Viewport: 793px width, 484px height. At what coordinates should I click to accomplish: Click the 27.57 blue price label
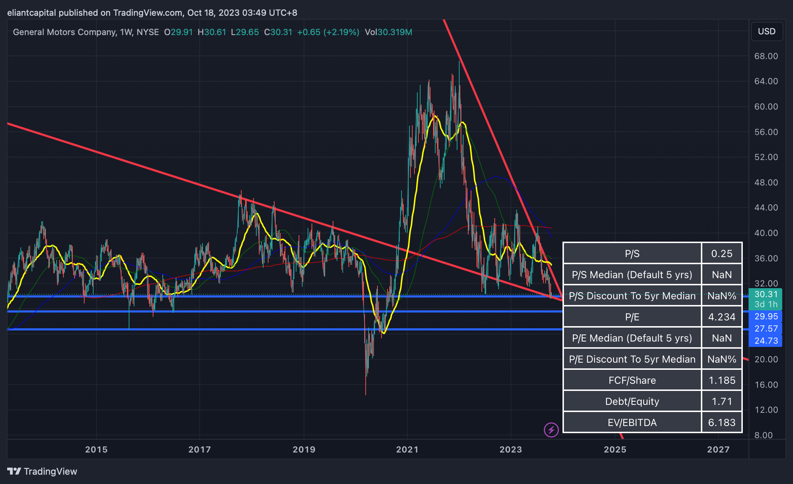tap(766, 329)
